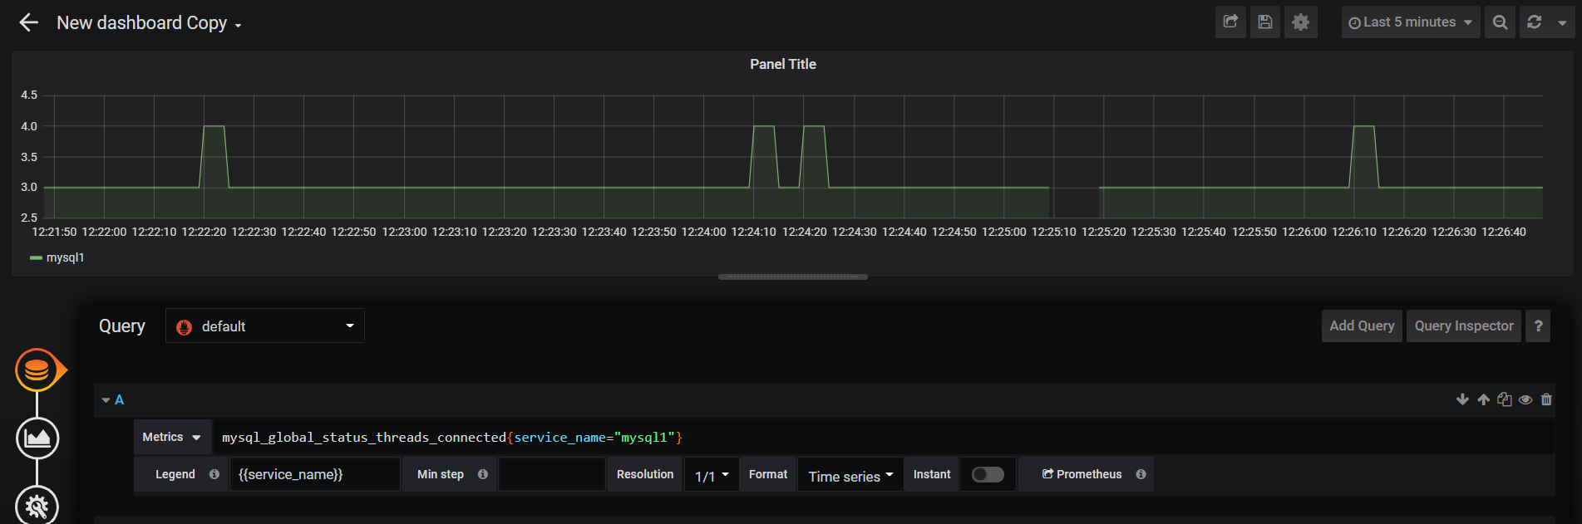Open dashboard settings gear icon
This screenshot has height=524, width=1582.
point(1301,22)
